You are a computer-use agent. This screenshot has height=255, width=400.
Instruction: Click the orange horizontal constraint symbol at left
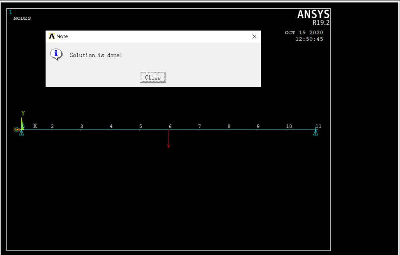point(17,130)
